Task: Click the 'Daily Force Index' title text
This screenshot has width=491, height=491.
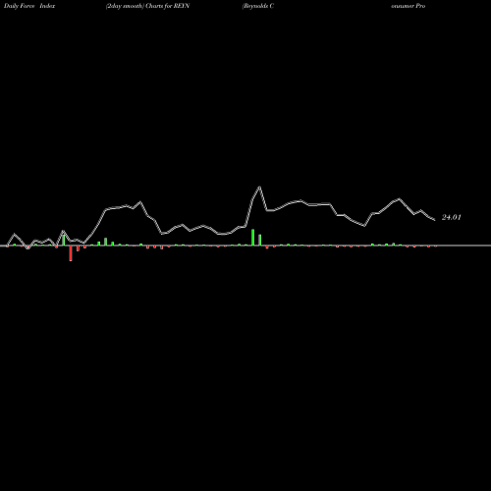Action: click(x=29, y=6)
